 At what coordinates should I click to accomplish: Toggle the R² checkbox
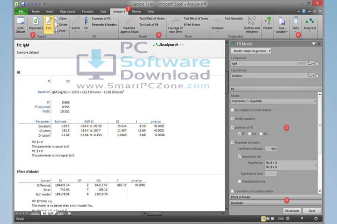tap(240, 134)
